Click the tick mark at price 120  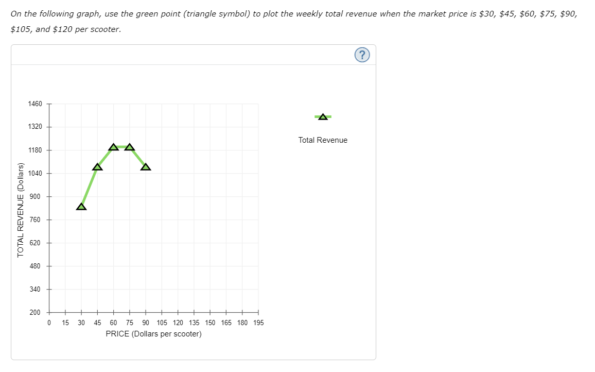(x=178, y=312)
